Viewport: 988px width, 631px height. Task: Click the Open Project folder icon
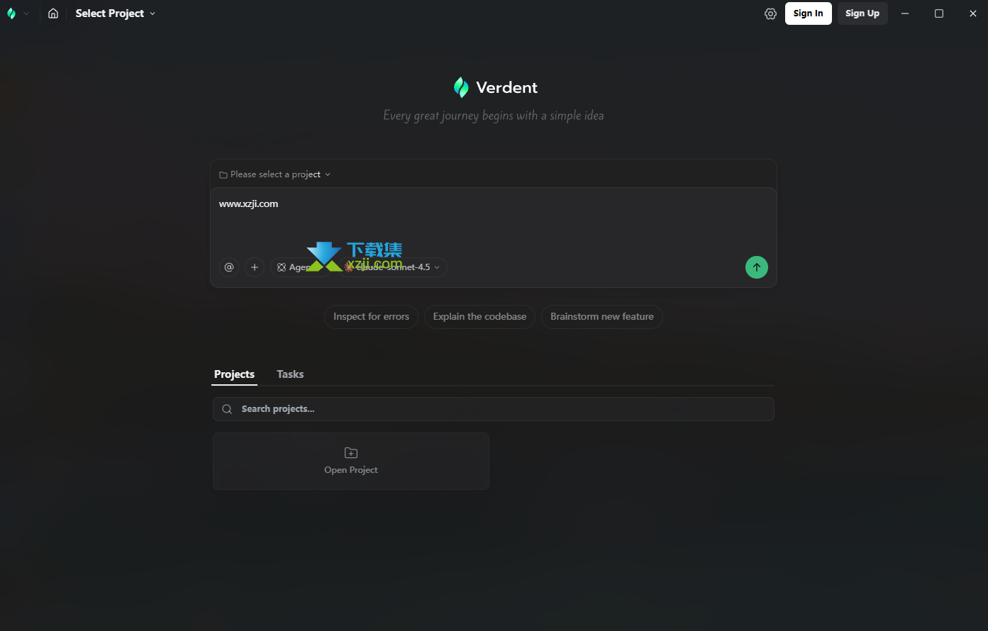(351, 453)
